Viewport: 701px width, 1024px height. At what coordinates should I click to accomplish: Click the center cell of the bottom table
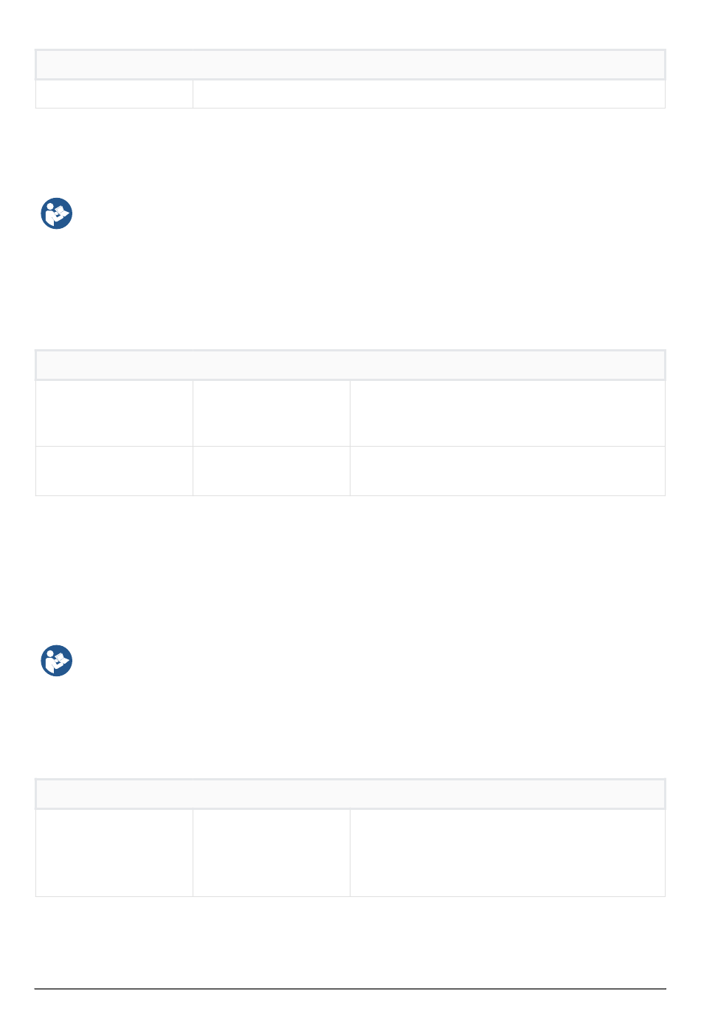[x=272, y=853]
